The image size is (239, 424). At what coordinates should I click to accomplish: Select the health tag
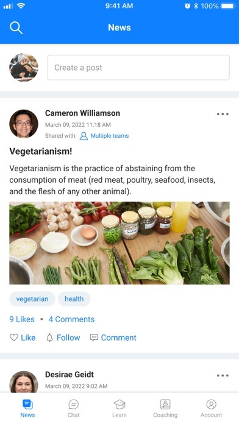pos(74,299)
